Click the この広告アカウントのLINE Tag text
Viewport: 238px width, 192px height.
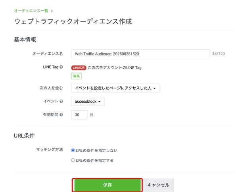click(x=115, y=68)
